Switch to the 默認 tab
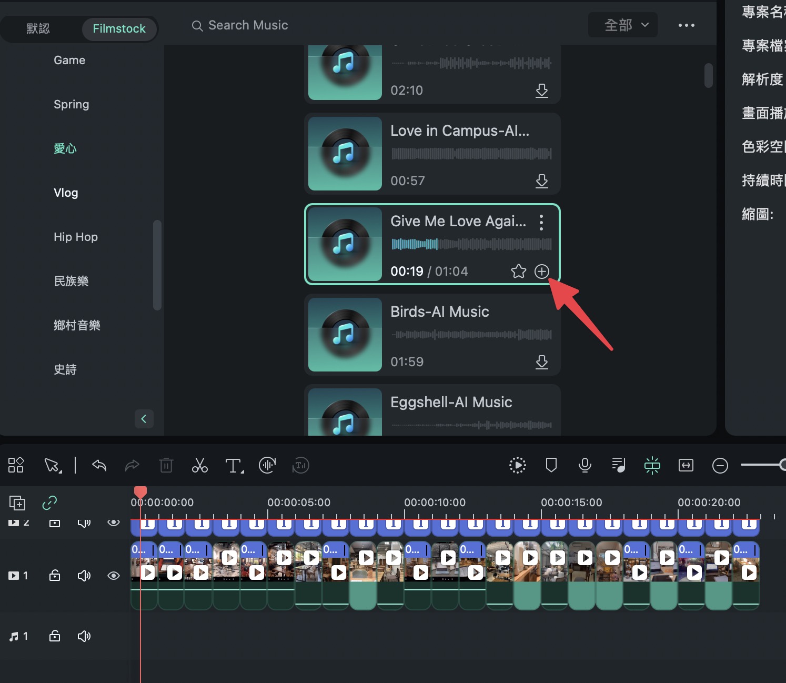The image size is (786, 683). 38,28
